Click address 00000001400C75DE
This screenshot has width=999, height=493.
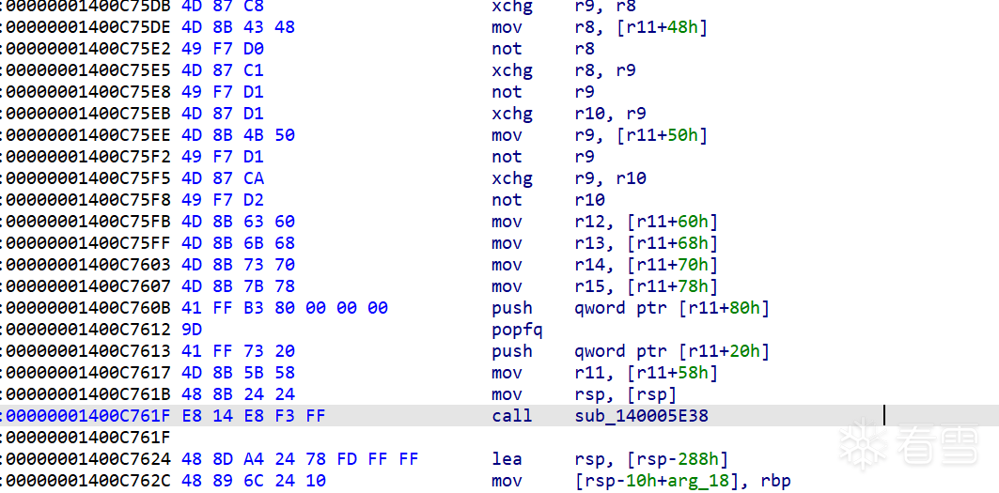click(88, 27)
